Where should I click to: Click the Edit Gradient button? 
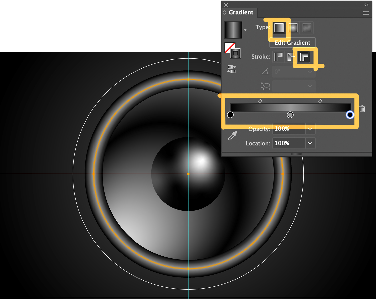coord(292,43)
